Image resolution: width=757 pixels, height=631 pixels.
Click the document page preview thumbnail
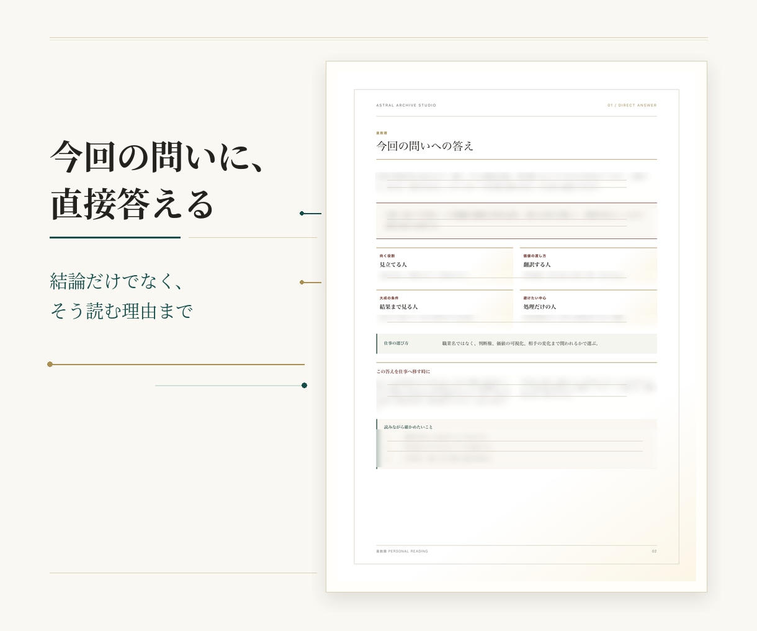pyautogui.click(x=516, y=327)
